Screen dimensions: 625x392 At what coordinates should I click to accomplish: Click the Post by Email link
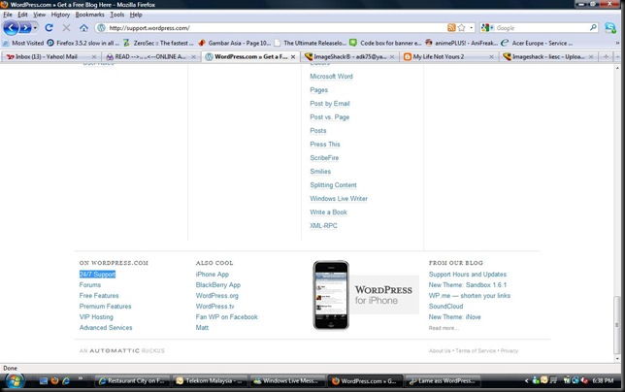click(330, 104)
